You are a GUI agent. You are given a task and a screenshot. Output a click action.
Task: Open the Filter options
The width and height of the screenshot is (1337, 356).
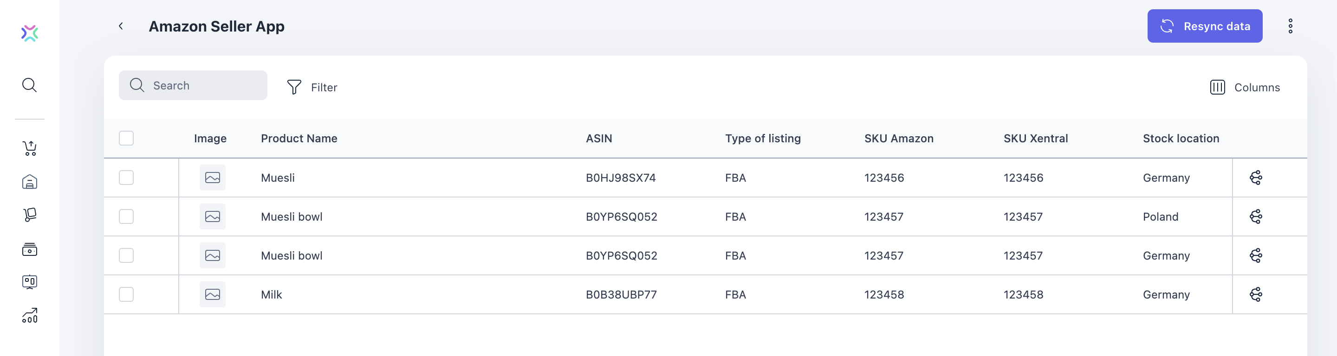pos(312,87)
